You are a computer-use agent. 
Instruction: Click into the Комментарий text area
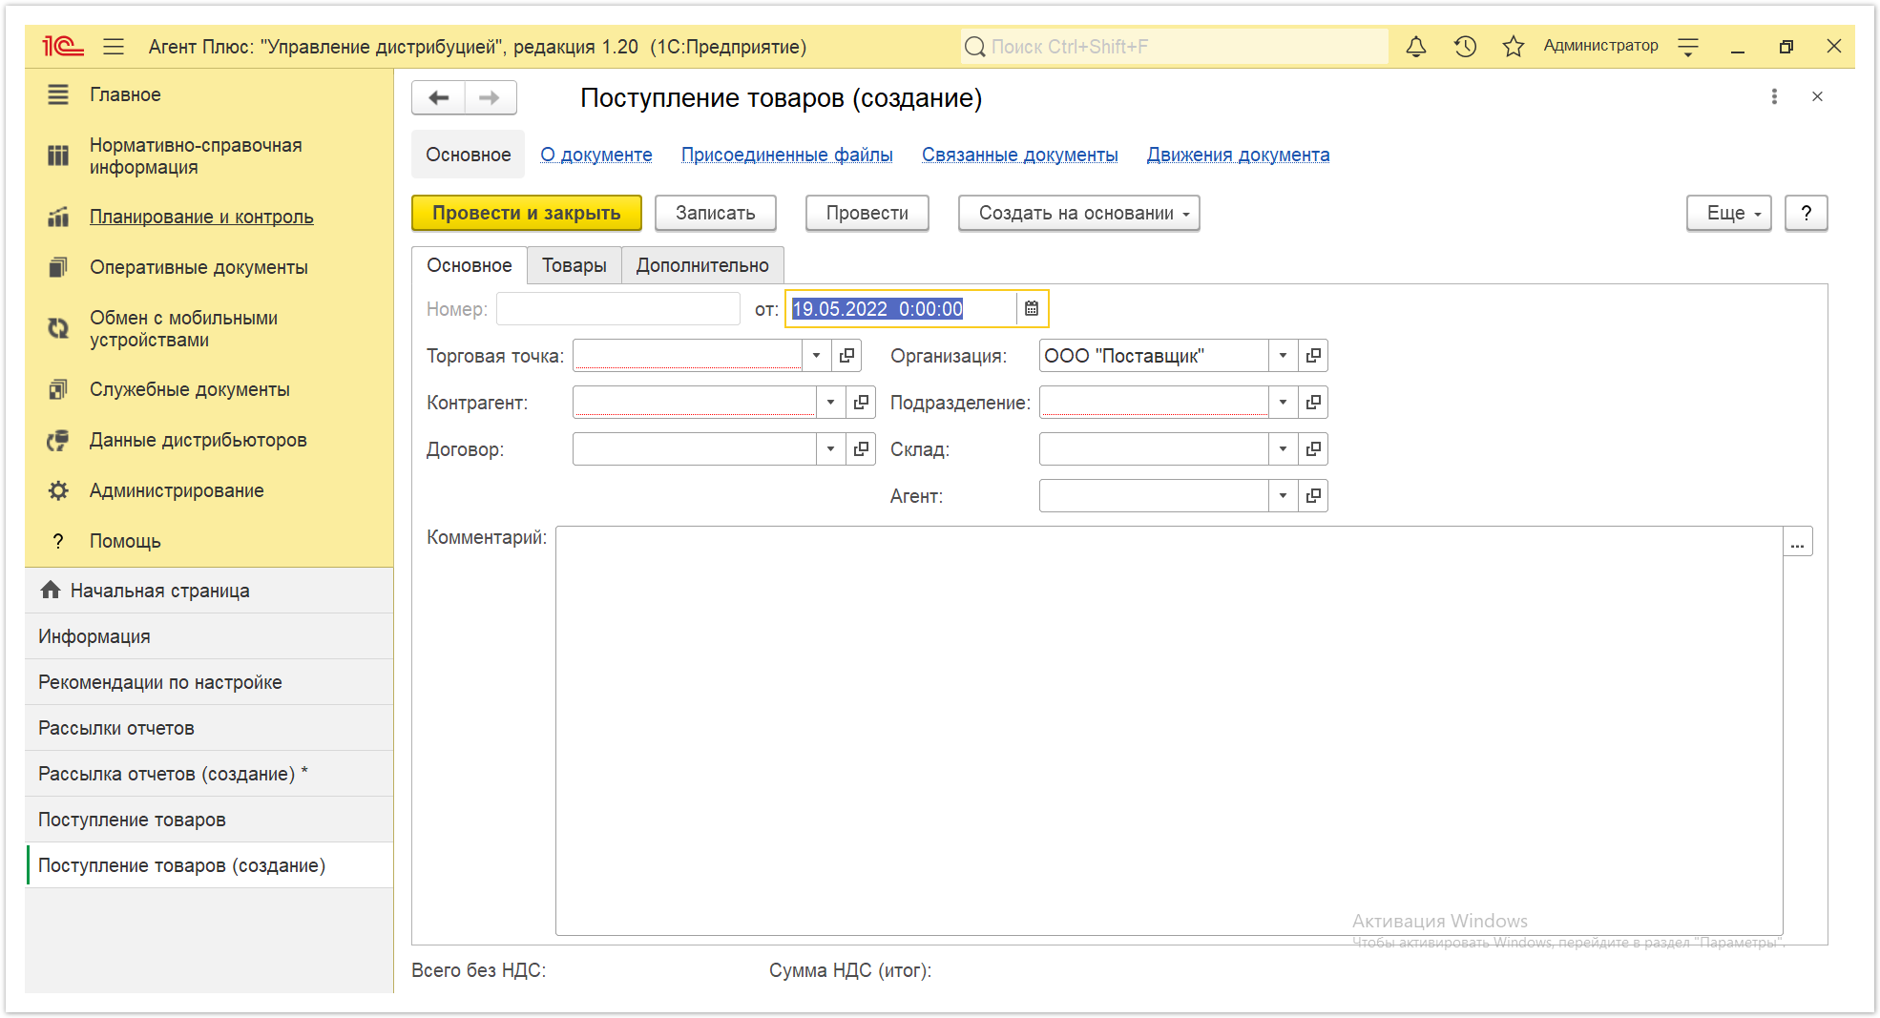pos(1169,731)
